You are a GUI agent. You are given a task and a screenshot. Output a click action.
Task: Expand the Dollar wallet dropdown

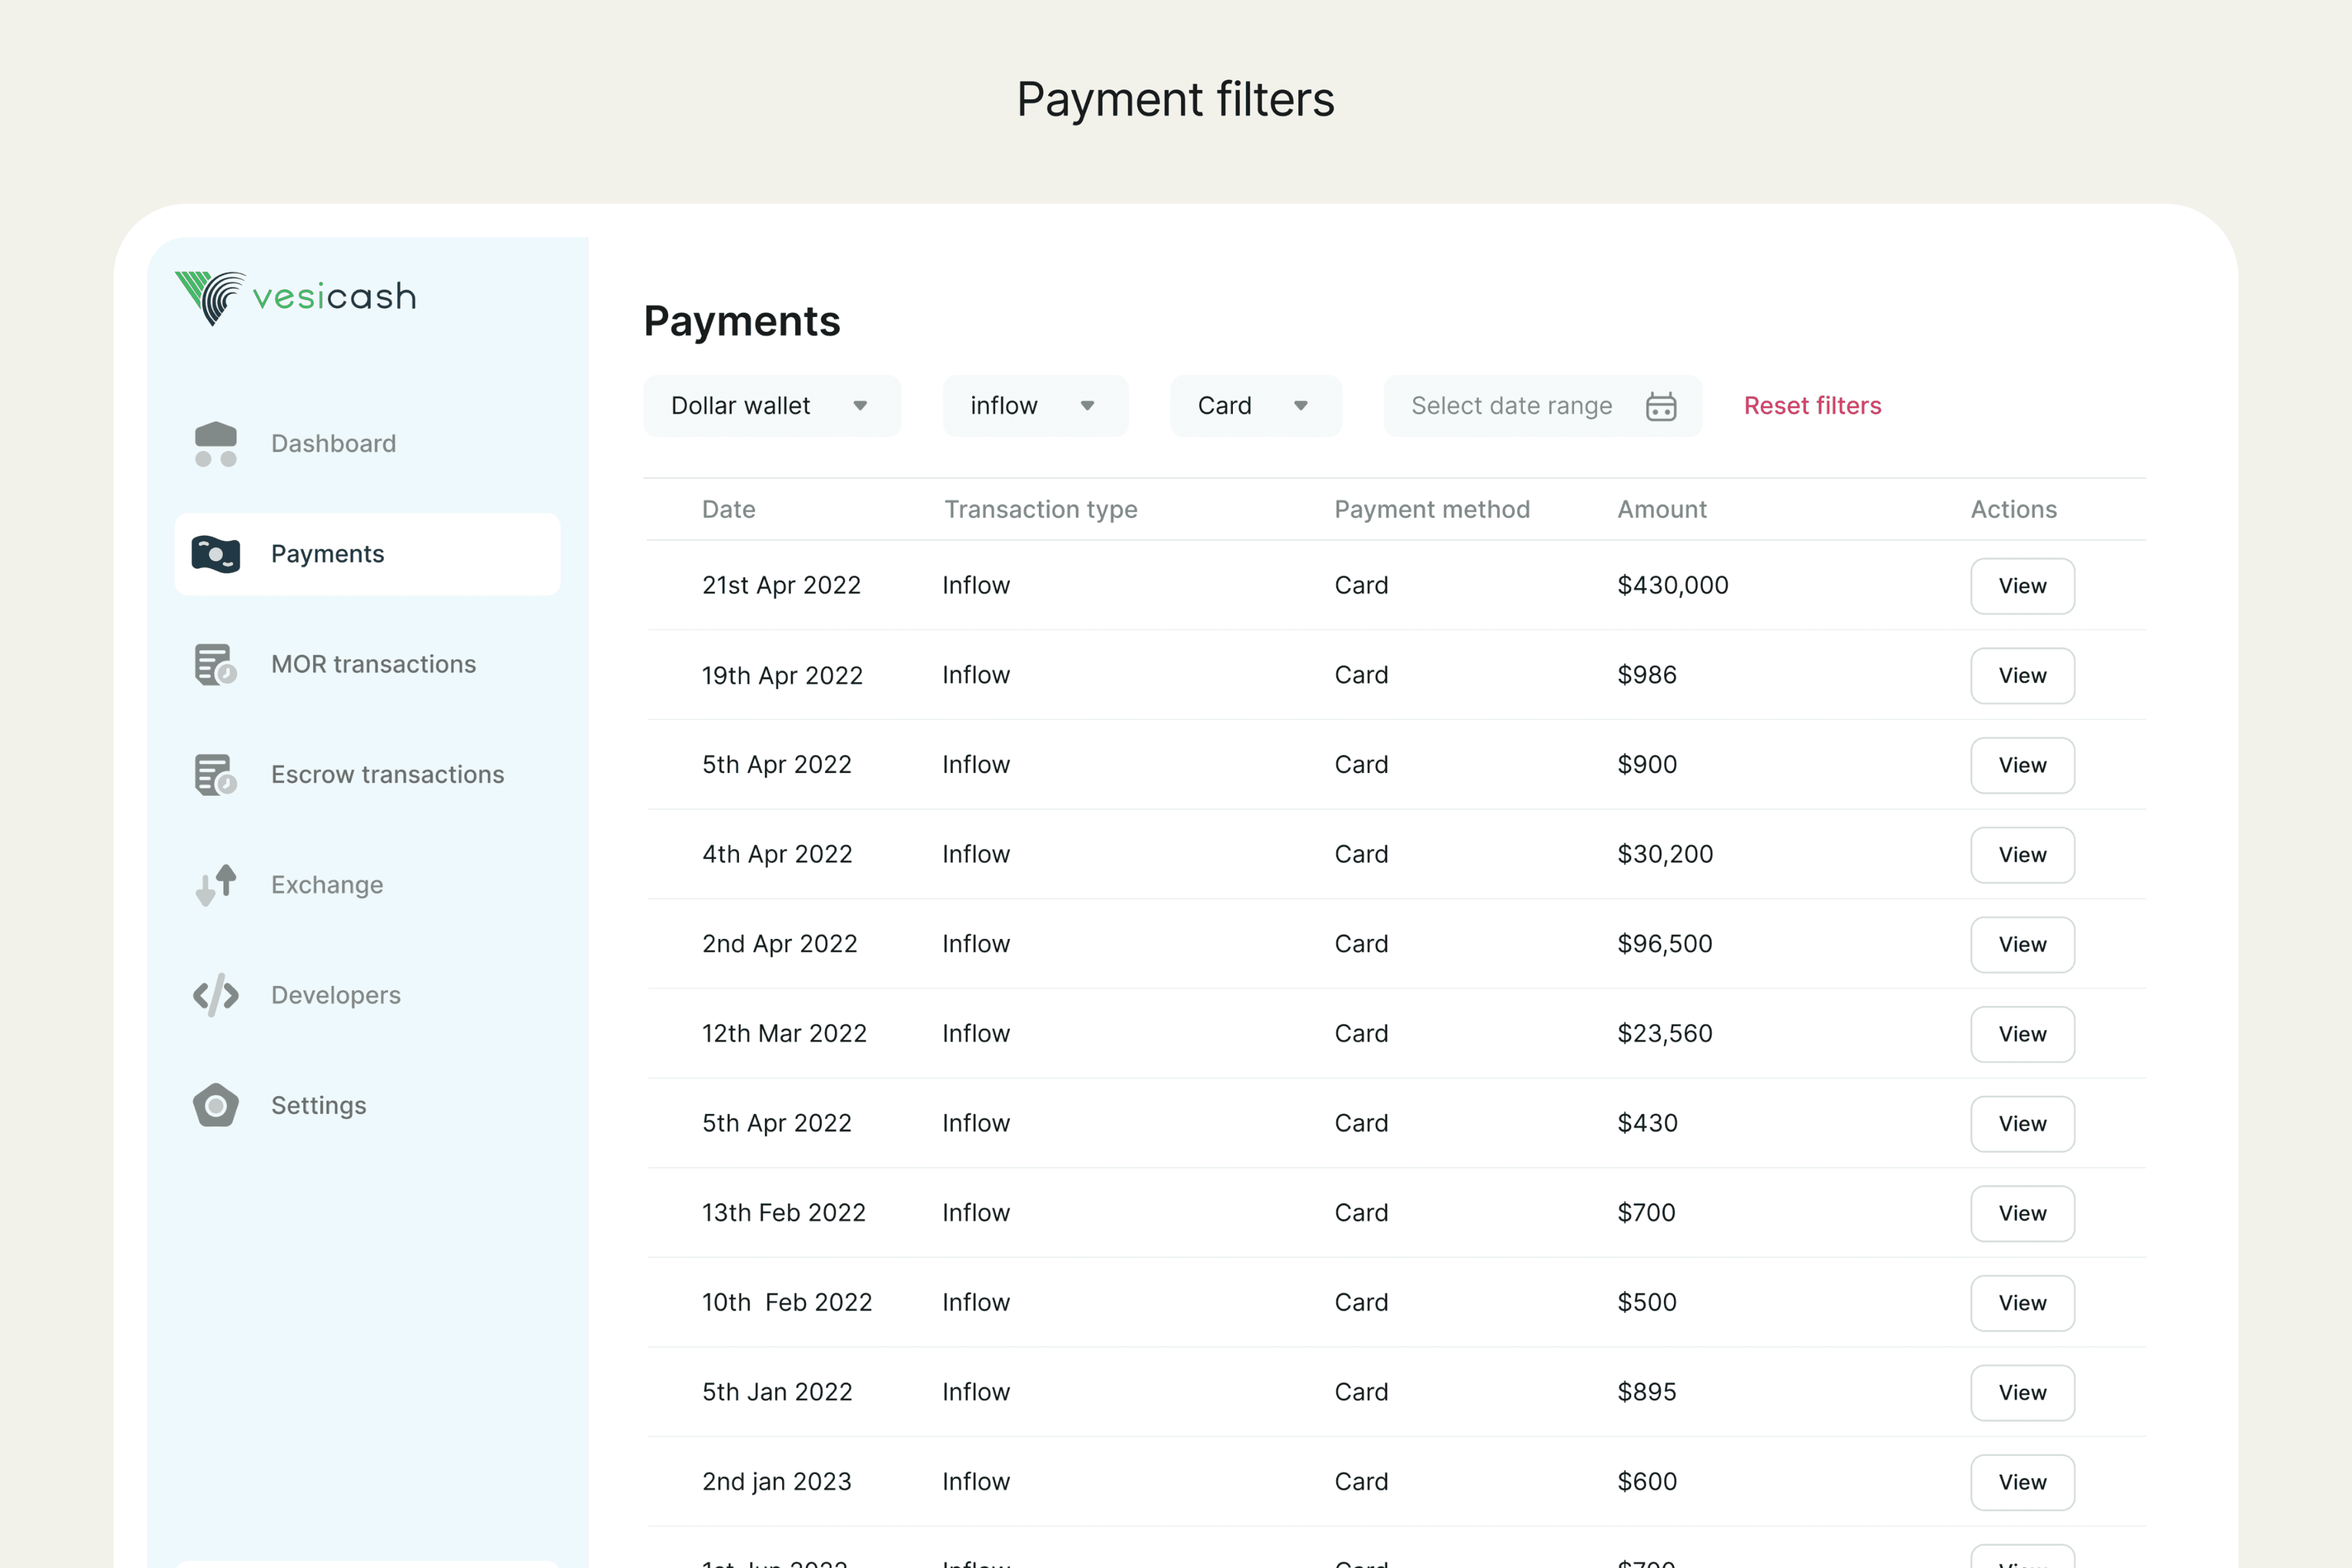(x=771, y=406)
